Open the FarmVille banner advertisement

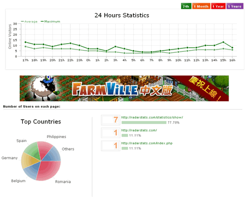tap(124, 88)
